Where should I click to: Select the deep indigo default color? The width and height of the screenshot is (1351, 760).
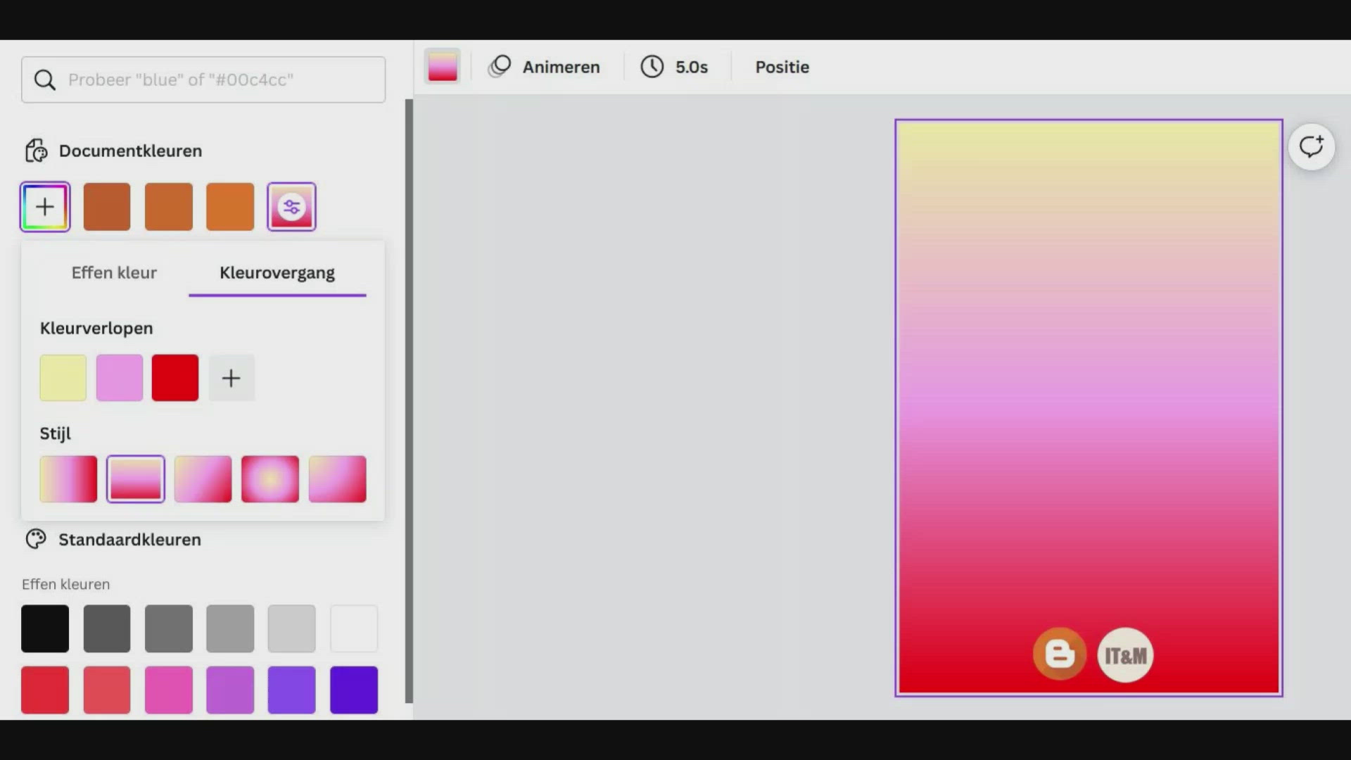coord(354,690)
